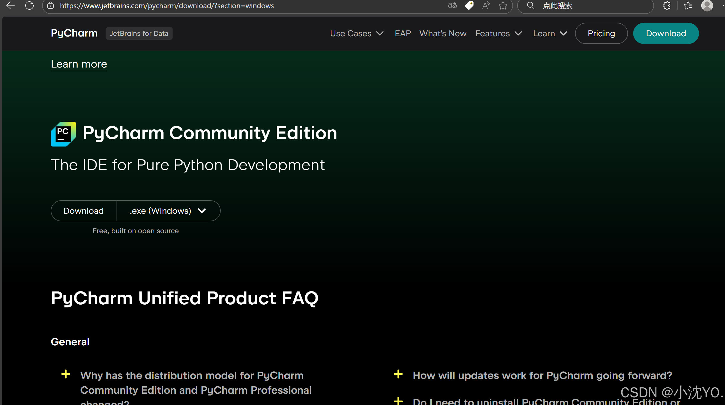Open the shopping price tag icon
This screenshot has width=725, height=405.
pos(469,5)
